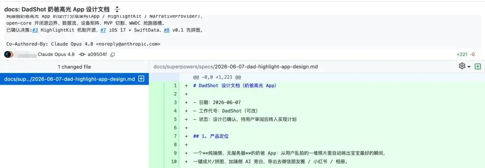The width and height of the screenshot is (485, 168).
Task: Expand file tree entry plus icon
Action: coord(141,79)
